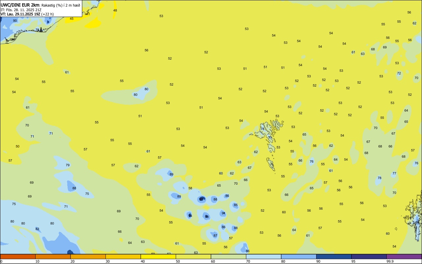422x264 pixels.
Task: Click the 40–50 bright yellow legend swatch
Action: coord(158,256)
